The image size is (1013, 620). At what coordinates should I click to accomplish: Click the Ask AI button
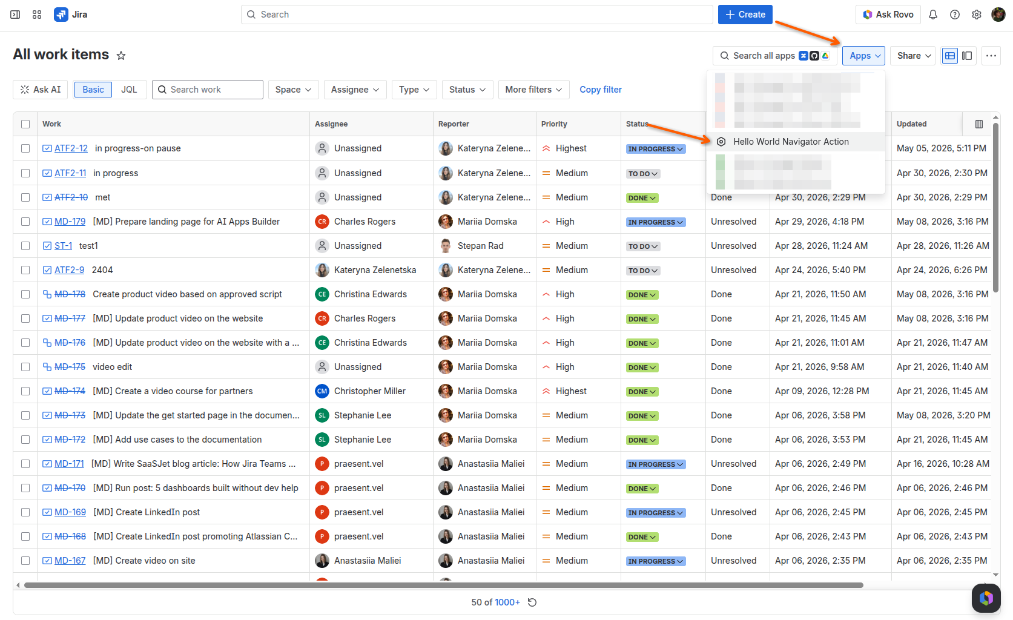pyautogui.click(x=41, y=90)
